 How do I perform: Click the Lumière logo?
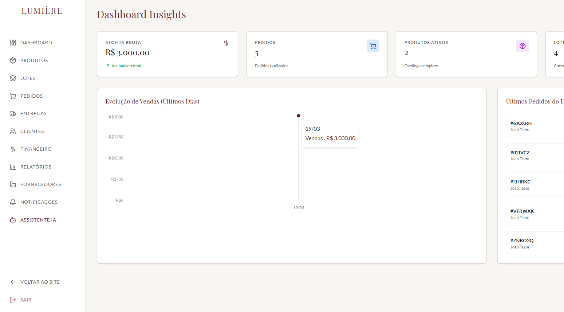[42, 11]
